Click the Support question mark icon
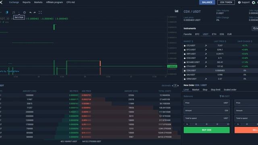Screen dimensions: 258x145 click(x=239, y=2)
